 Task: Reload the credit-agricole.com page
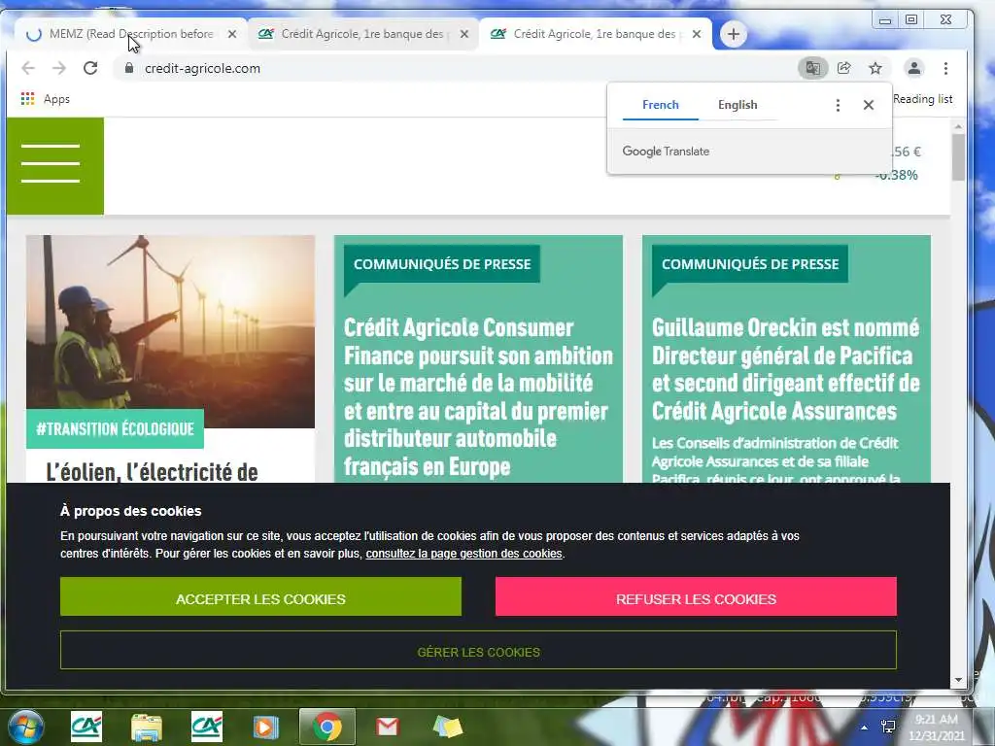90,68
